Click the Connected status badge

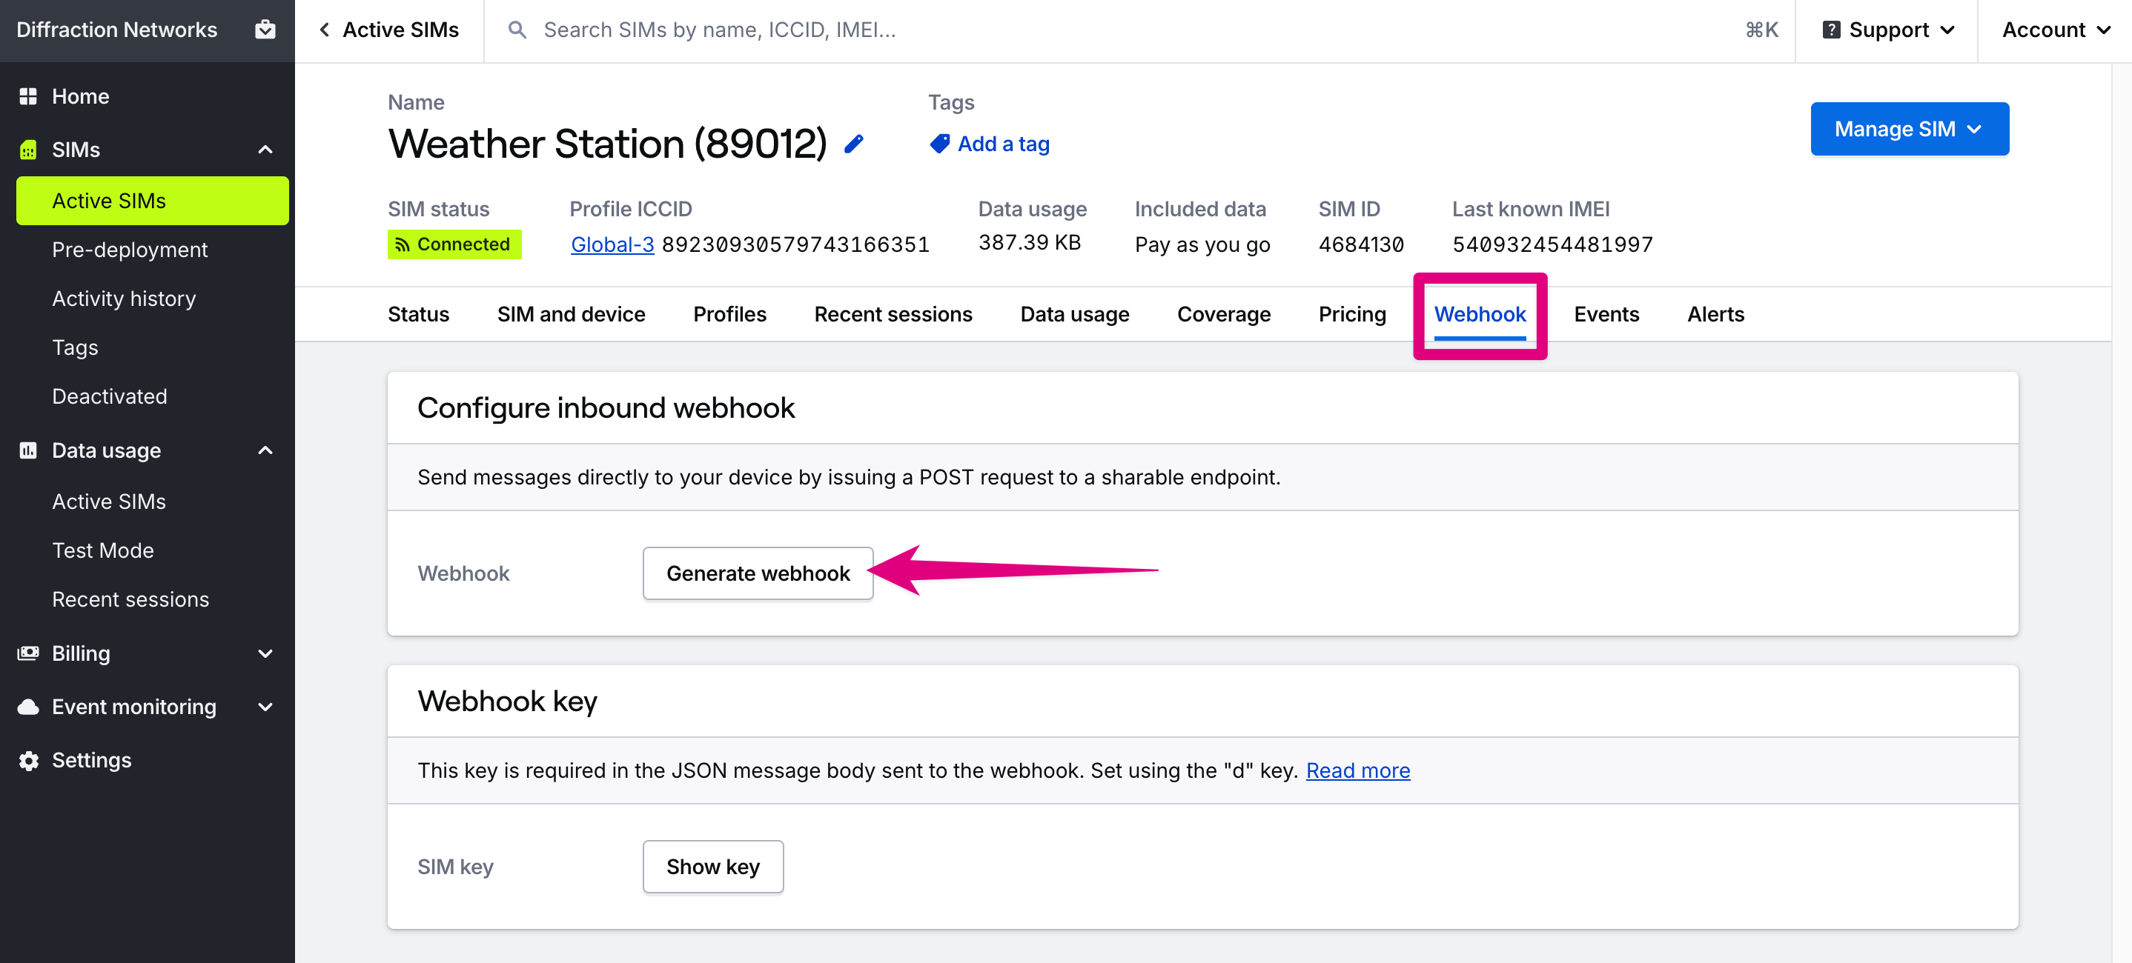click(x=454, y=245)
